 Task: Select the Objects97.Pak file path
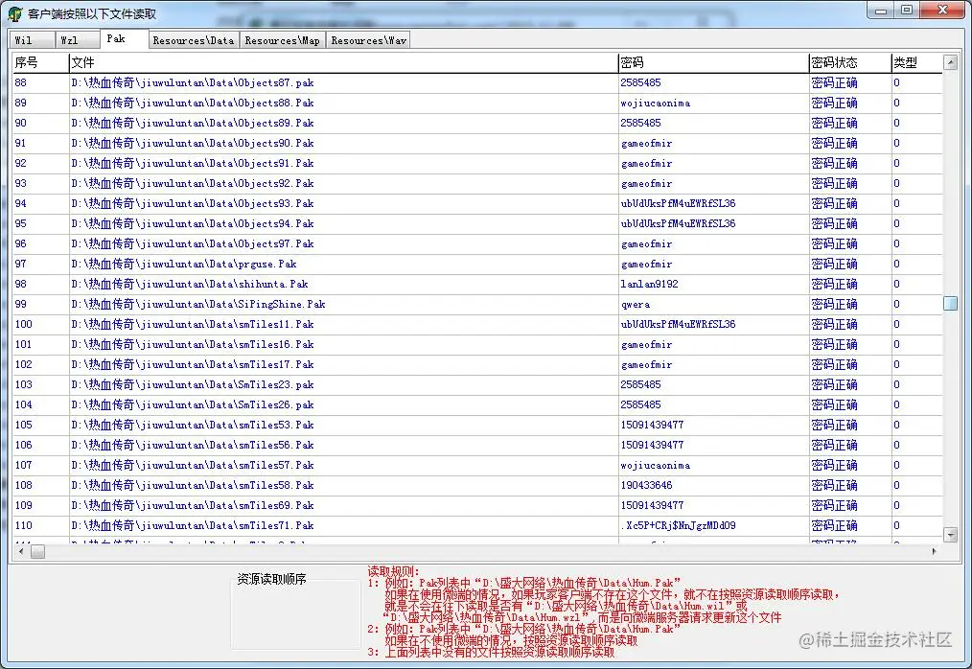click(192, 243)
